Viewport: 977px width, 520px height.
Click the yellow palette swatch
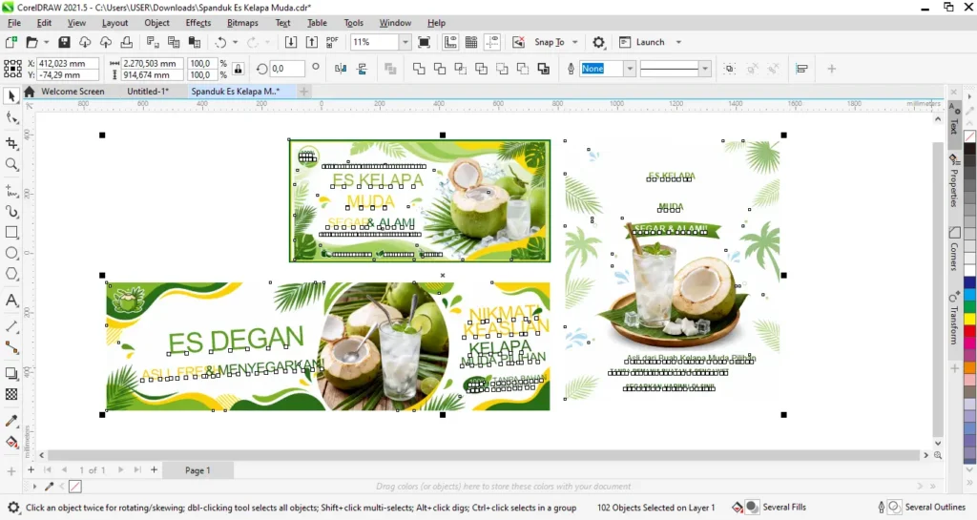tap(970, 319)
